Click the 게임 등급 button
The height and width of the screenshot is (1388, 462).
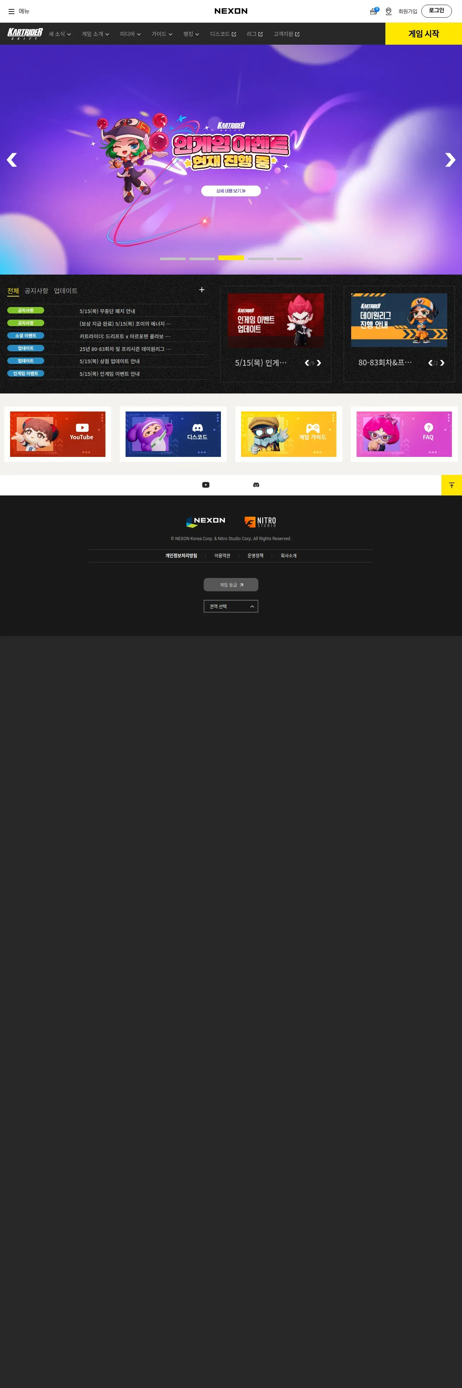[231, 584]
